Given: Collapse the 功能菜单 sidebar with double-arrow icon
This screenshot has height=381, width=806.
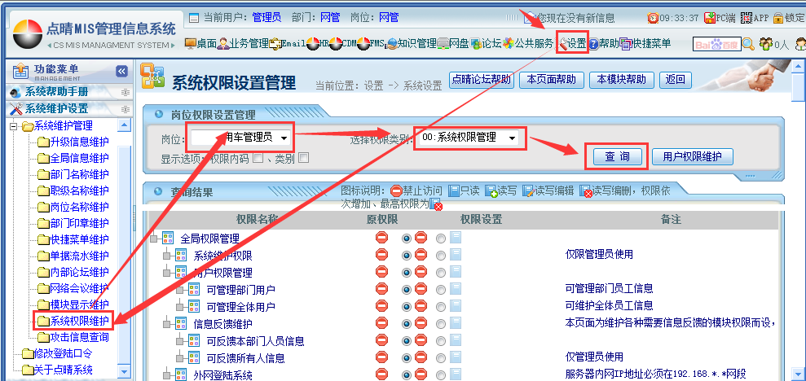Looking at the screenshot, I should pyautogui.click(x=121, y=72).
